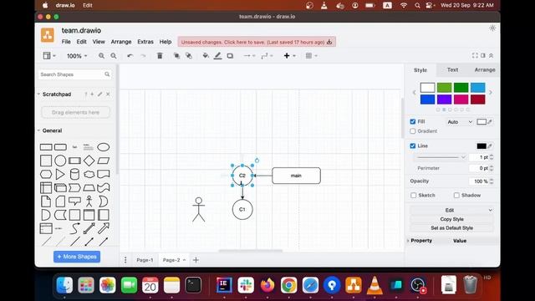Toggle the Line checkbox
The image size is (535, 301).
click(413, 145)
